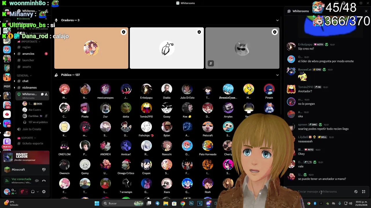Open Erikelpapu's profile from chat message
Image resolution: width=371 pixels, height=208 pixels.
tap(305, 44)
